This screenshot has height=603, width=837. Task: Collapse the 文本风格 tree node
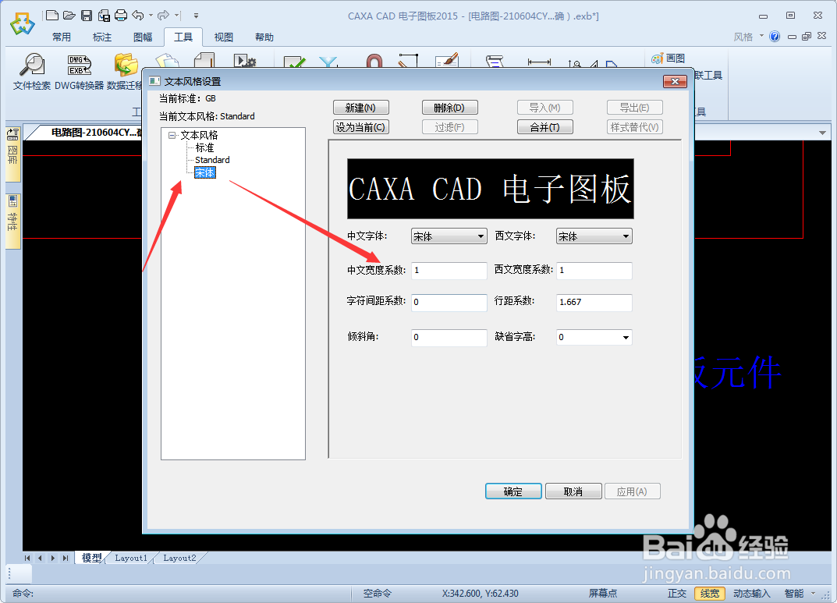172,135
